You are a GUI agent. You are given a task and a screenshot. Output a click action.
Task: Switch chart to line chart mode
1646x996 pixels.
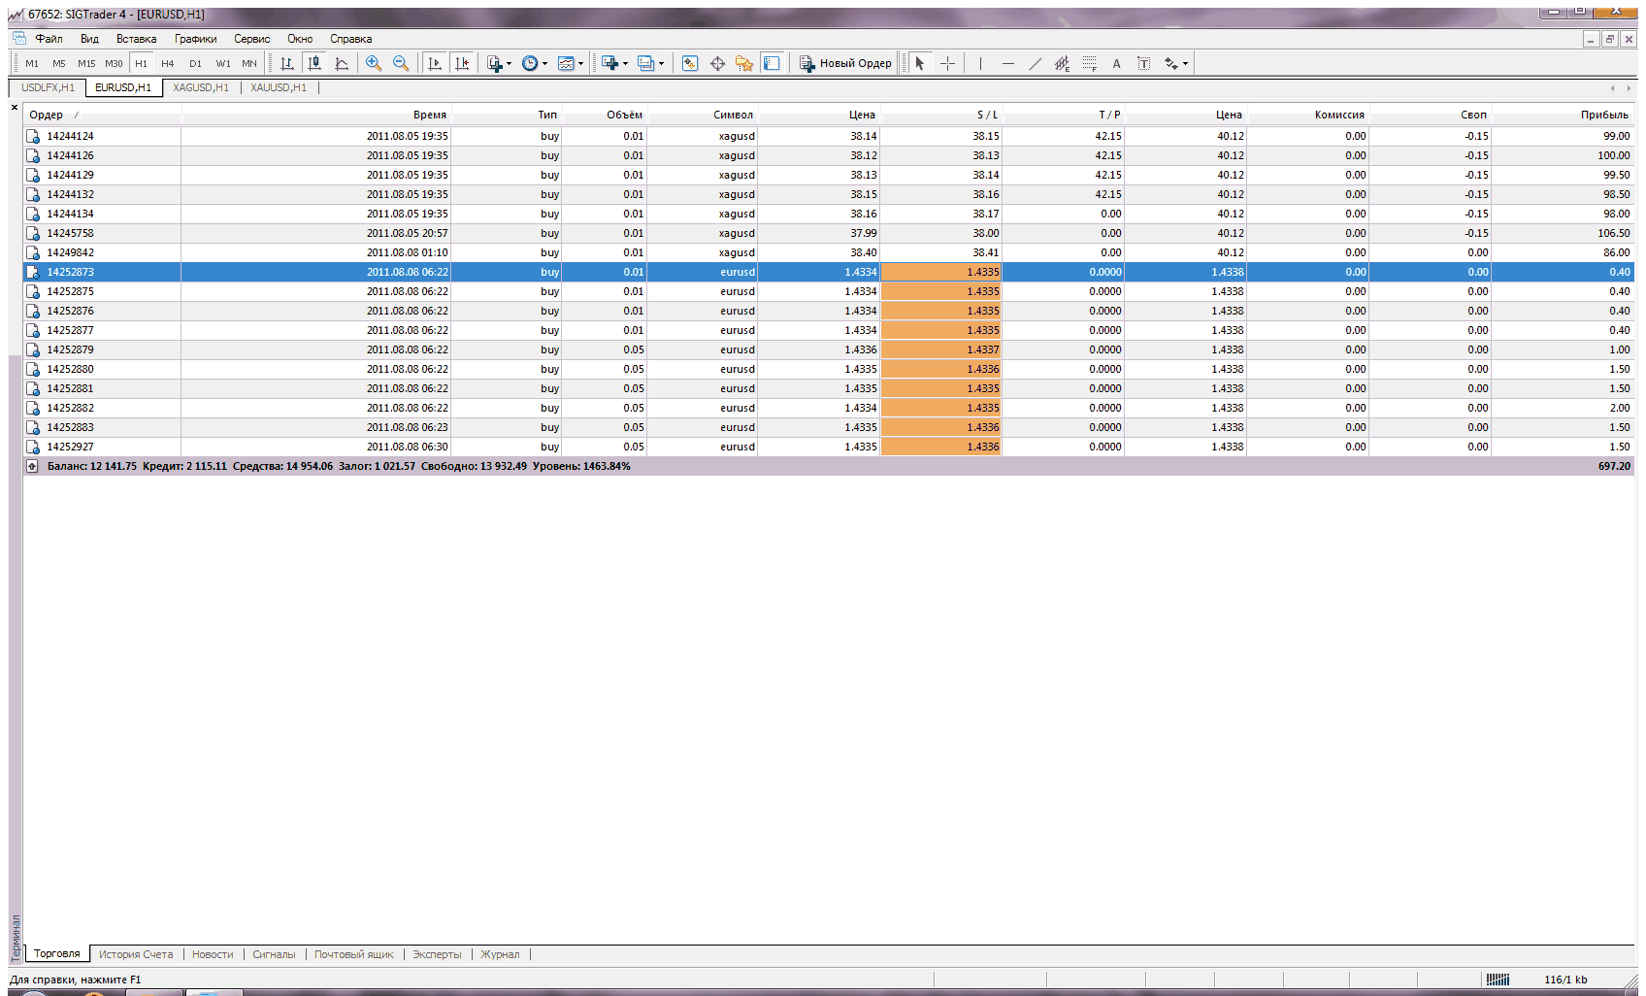click(x=342, y=63)
